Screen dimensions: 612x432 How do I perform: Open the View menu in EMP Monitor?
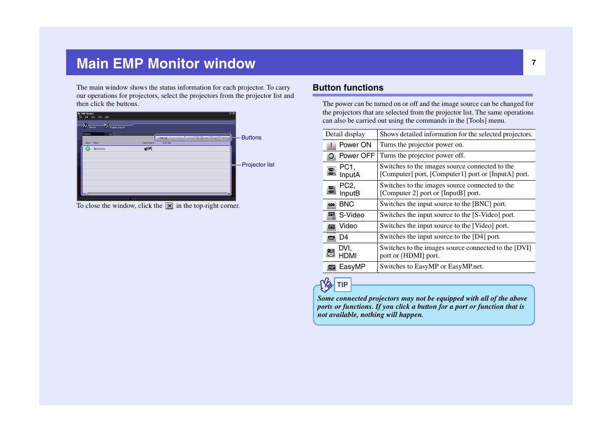[x=93, y=117]
